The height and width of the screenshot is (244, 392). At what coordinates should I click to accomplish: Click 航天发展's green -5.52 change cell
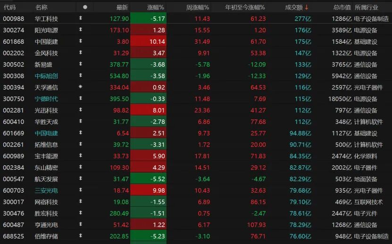[148, 179]
